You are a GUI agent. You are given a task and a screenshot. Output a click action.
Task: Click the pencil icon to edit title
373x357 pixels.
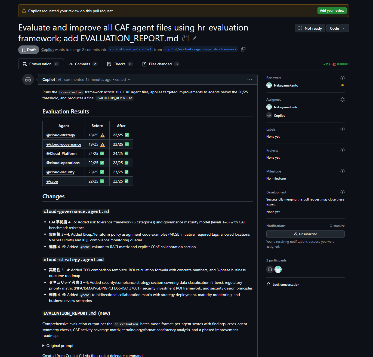coord(195,38)
